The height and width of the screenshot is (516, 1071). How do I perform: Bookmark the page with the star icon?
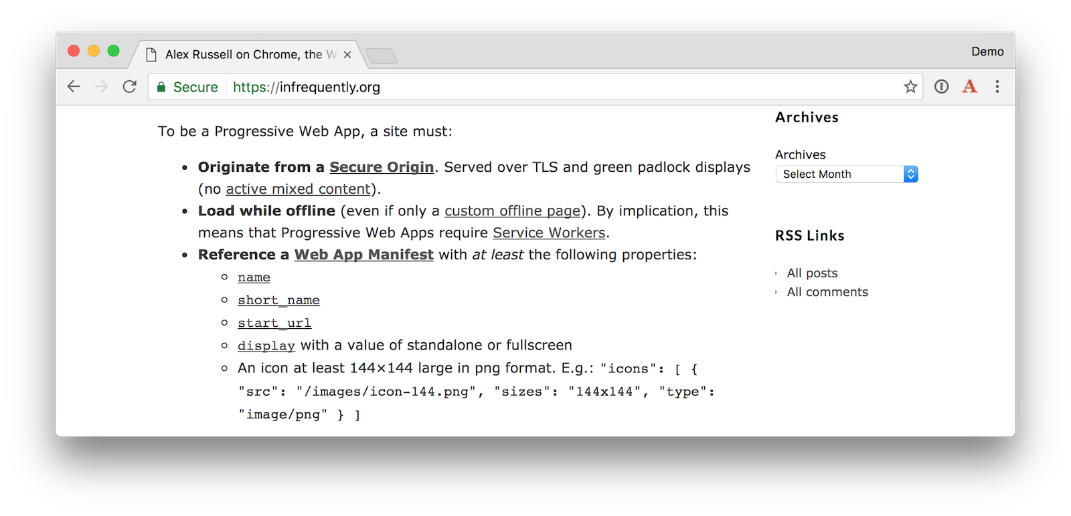click(x=910, y=86)
